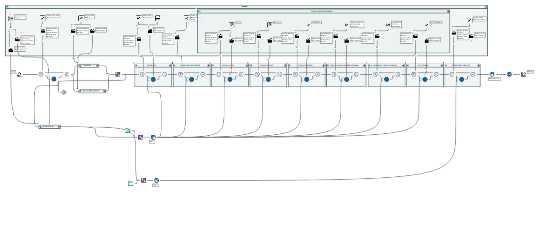
Task: Click the Remove Punctuation container title bar
Action: pyautogui.click(x=306, y=65)
